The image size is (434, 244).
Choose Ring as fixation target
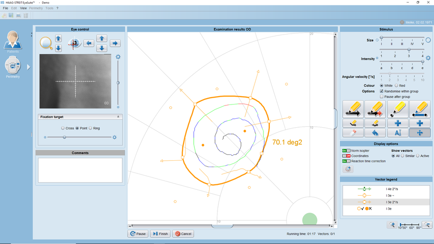tap(90, 128)
